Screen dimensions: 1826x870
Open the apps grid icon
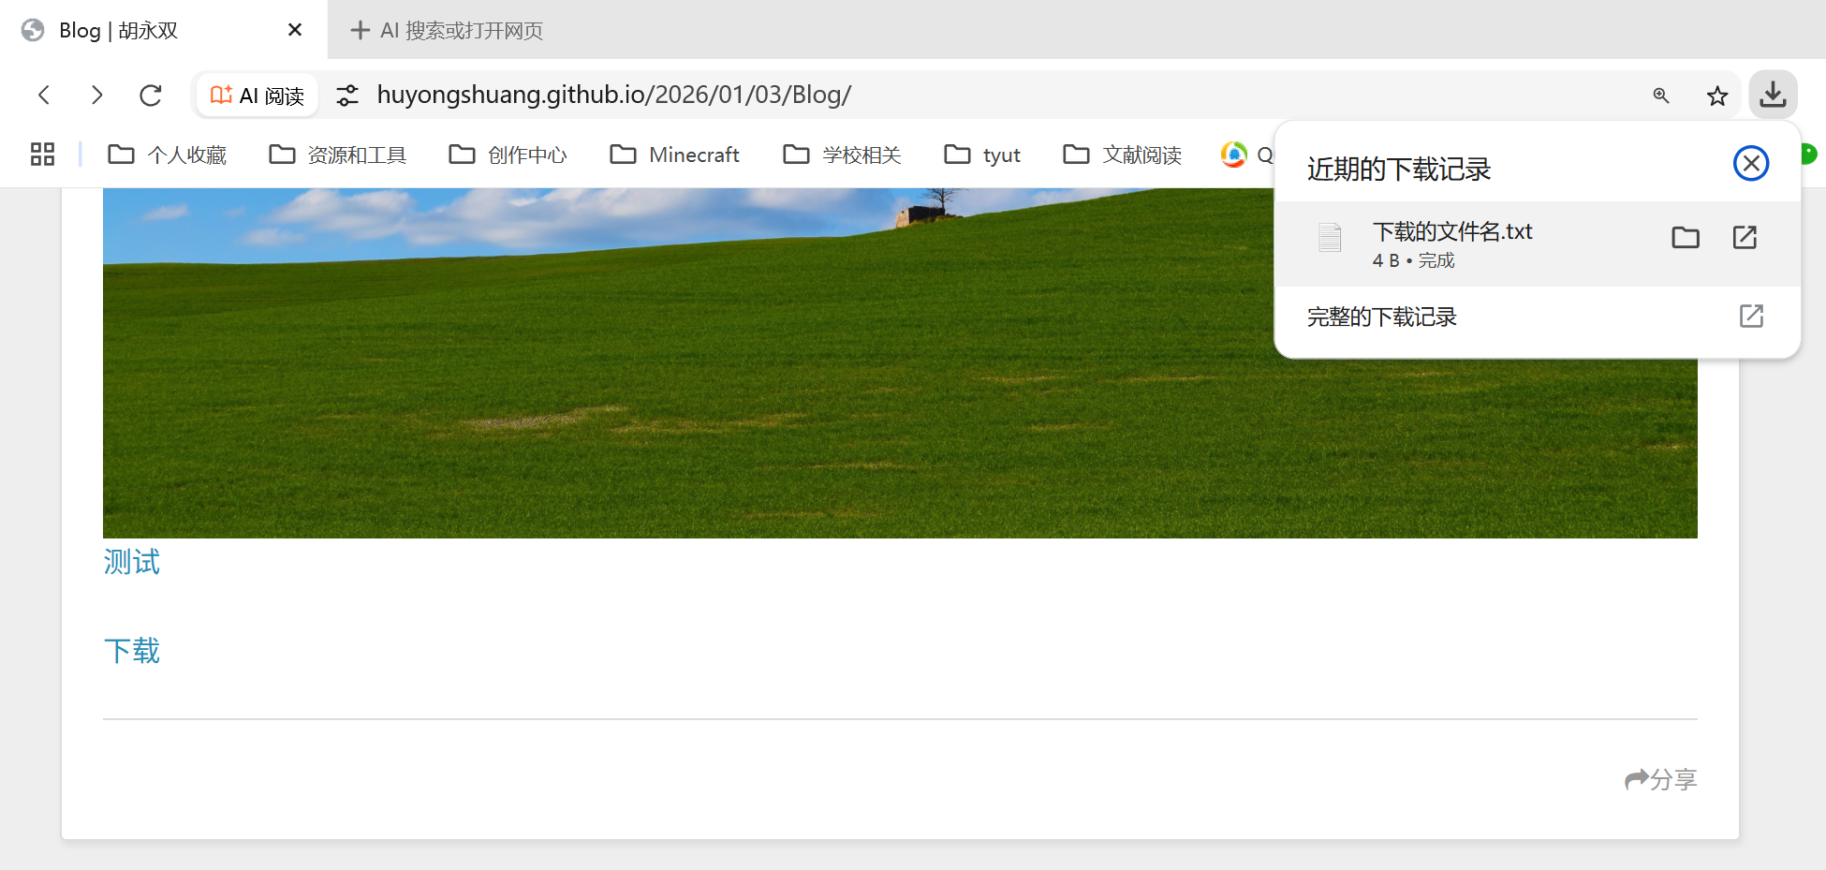click(x=43, y=155)
